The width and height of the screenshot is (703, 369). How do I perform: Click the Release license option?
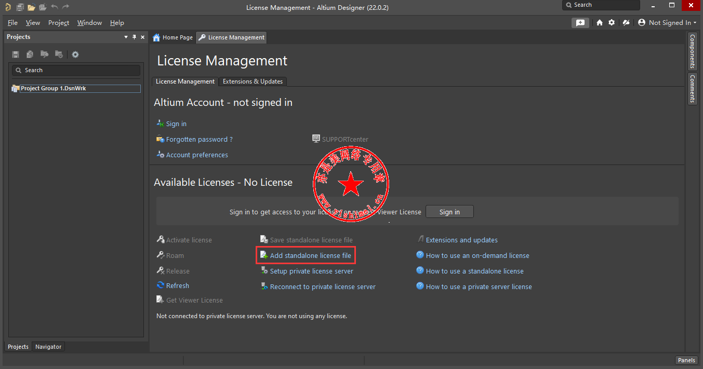(178, 271)
